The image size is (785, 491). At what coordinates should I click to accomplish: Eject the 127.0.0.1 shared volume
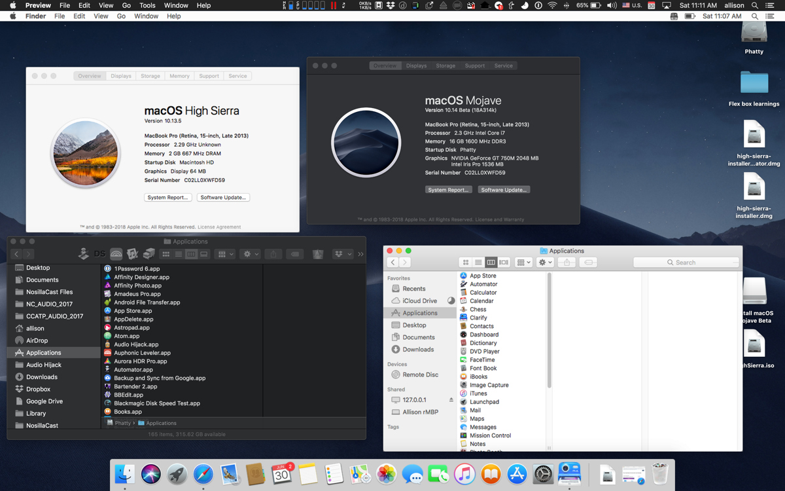[x=451, y=400]
